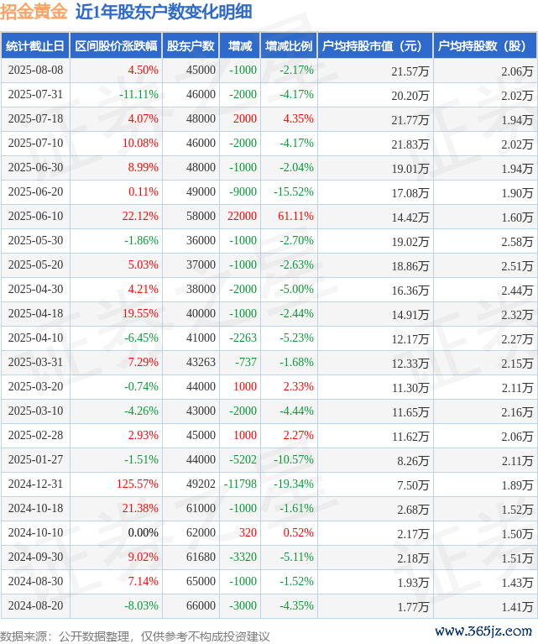This screenshot has height=644, width=538.
Task: Select the date cell 2025-08-08
Action: pos(36,70)
